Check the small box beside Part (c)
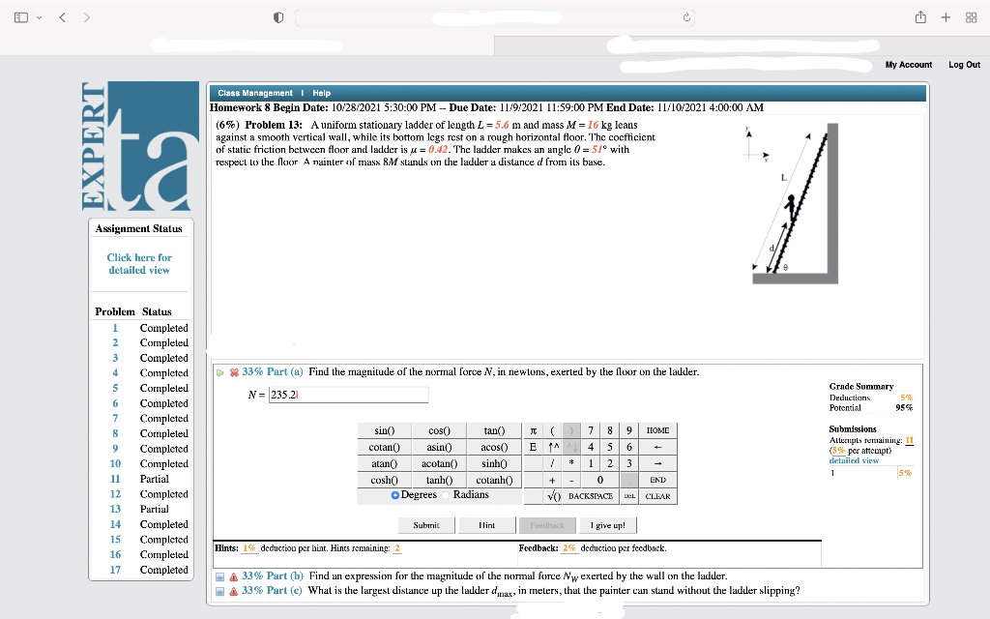The image size is (990, 619). pyautogui.click(x=218, y=591)
